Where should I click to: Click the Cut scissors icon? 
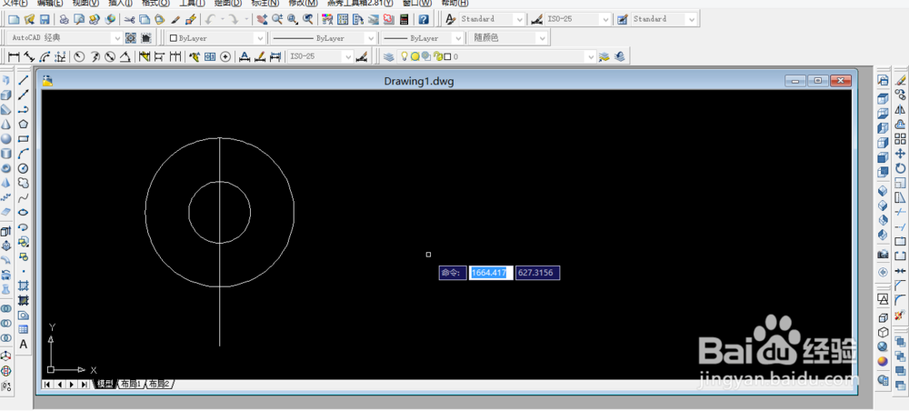click(129, 19)
